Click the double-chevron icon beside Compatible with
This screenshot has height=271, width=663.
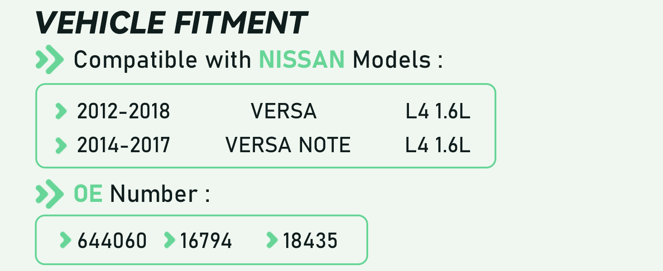click(49, 59)
